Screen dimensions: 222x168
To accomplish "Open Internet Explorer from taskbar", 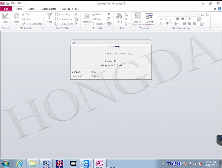I will point(19,164).
